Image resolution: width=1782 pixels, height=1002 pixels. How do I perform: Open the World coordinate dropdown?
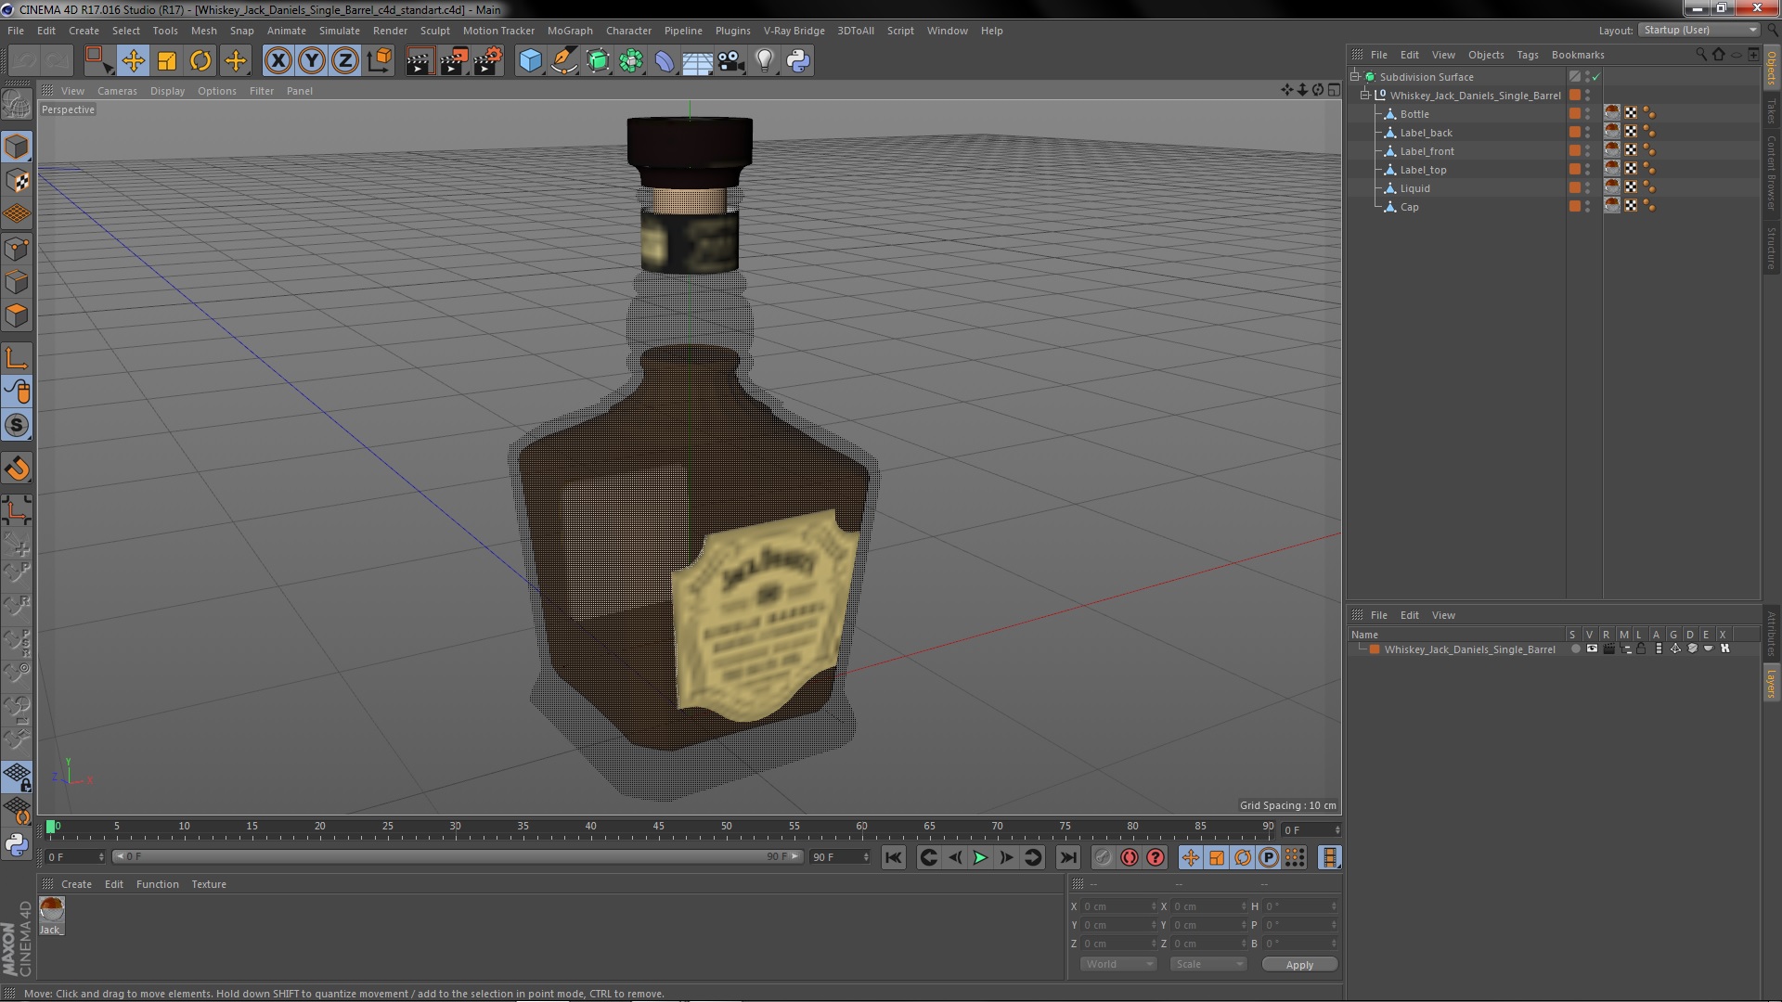1118,965
